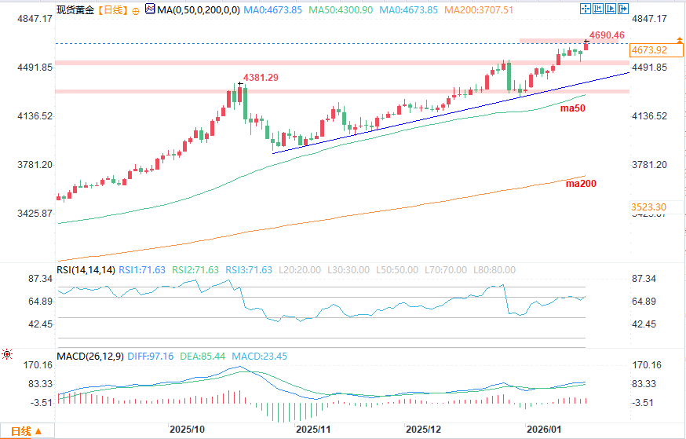Image resolution: width=686 pixels, height=439 pixels.
Task: Click the L30:30.00 level label
Action: point(348,270)
